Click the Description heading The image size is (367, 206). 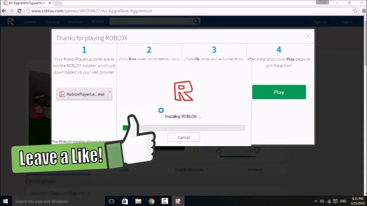[40, 181]
